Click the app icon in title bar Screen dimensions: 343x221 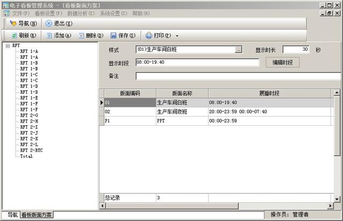point(5,4)
